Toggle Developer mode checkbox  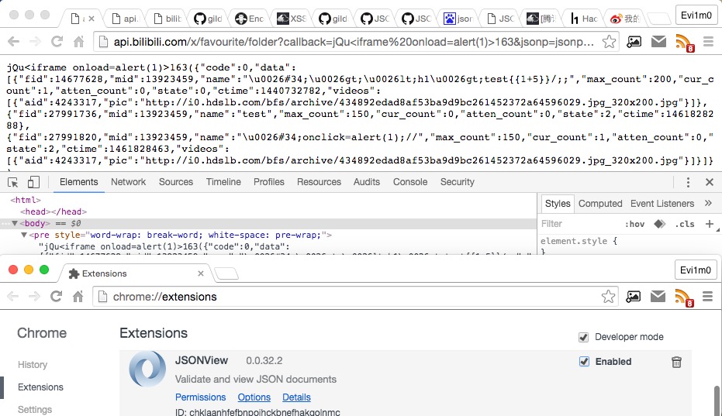(x=583, y=337)
